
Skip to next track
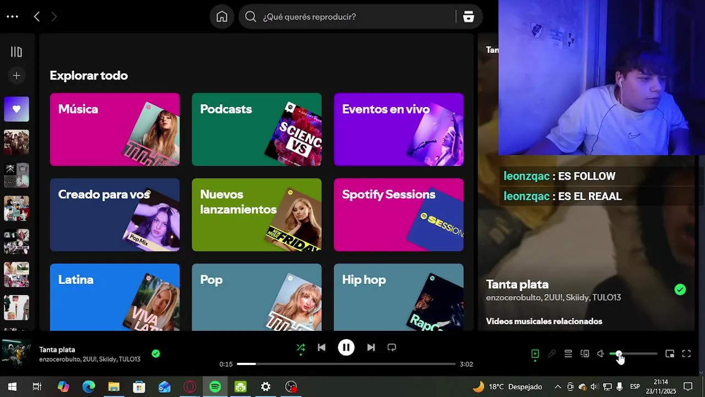[x=371, y=347]
